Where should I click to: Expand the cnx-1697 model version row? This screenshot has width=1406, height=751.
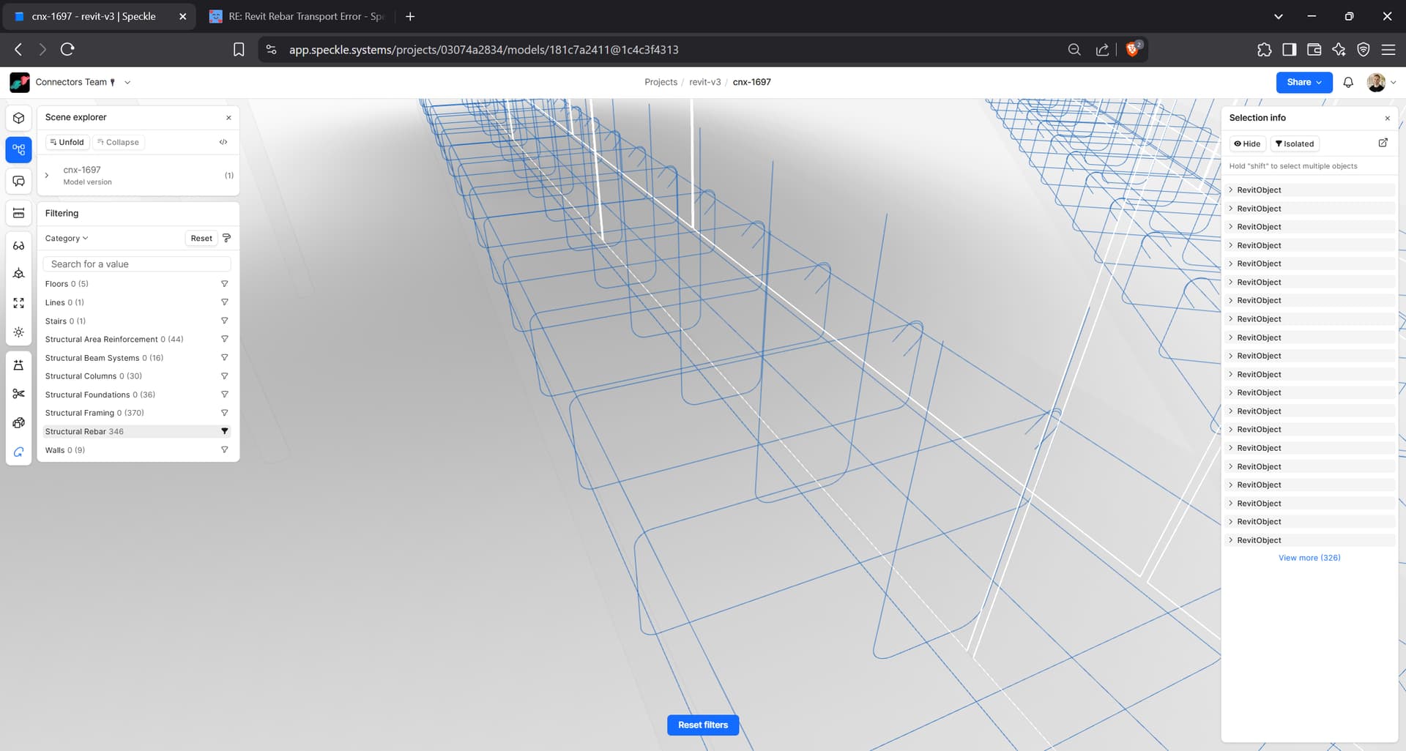[47, 175]
